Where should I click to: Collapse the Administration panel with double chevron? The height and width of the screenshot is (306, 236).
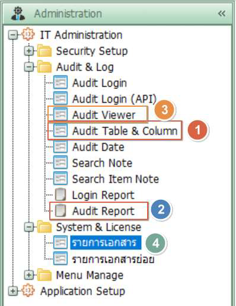(x=222, y=14)
